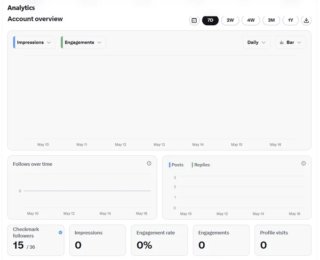Click May 15 label on main chart

click(237, 145)
